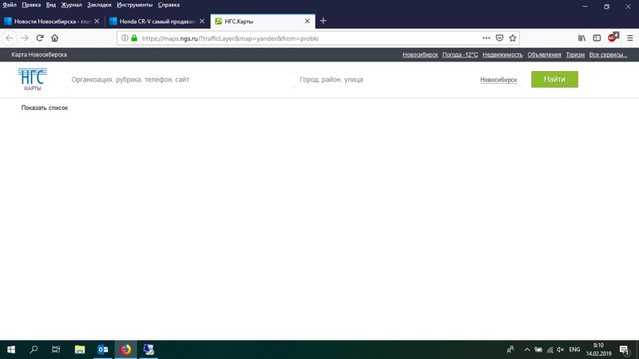639x359 pixels.
Task: Open clock and date 14.02.2019
Action: 598,349
